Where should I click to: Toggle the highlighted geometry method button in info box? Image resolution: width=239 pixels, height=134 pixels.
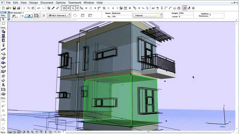[x=29, y=16]
